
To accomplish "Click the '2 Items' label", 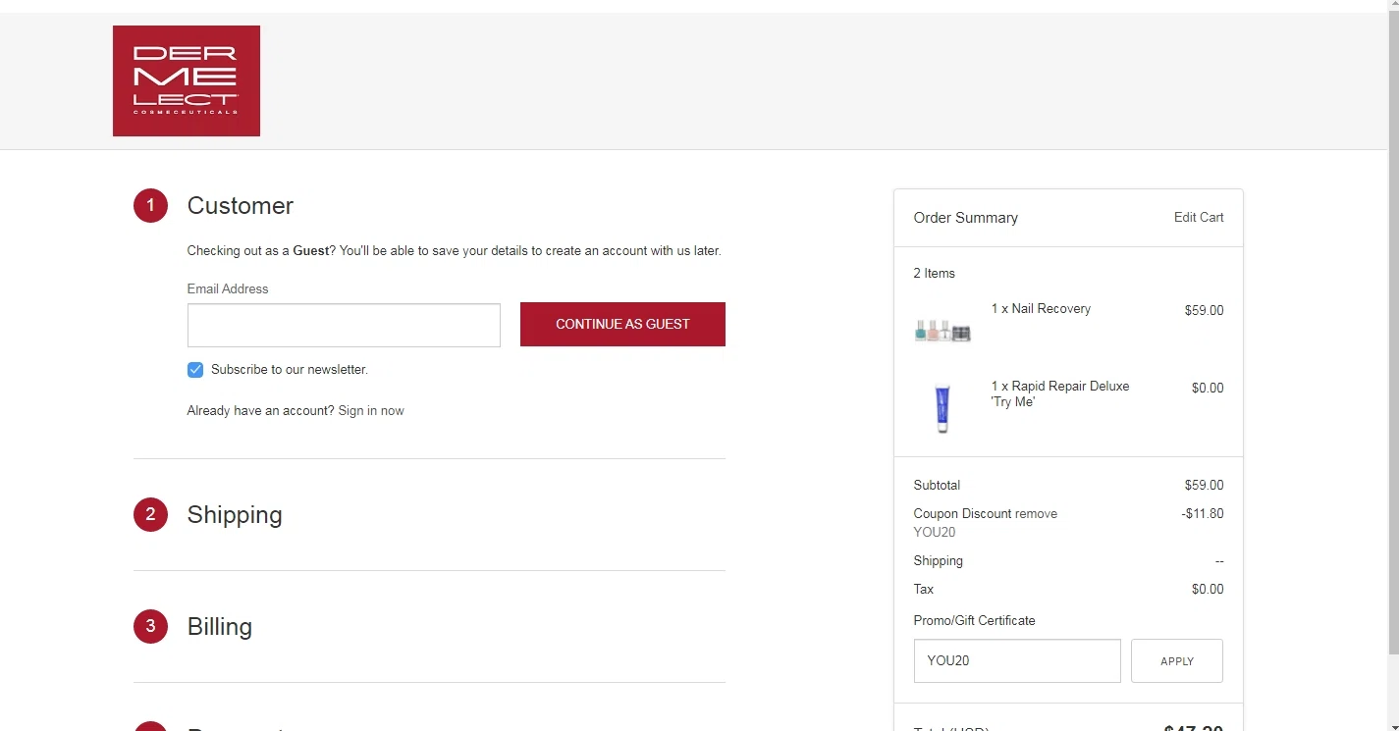I will (x=935, y=274).
